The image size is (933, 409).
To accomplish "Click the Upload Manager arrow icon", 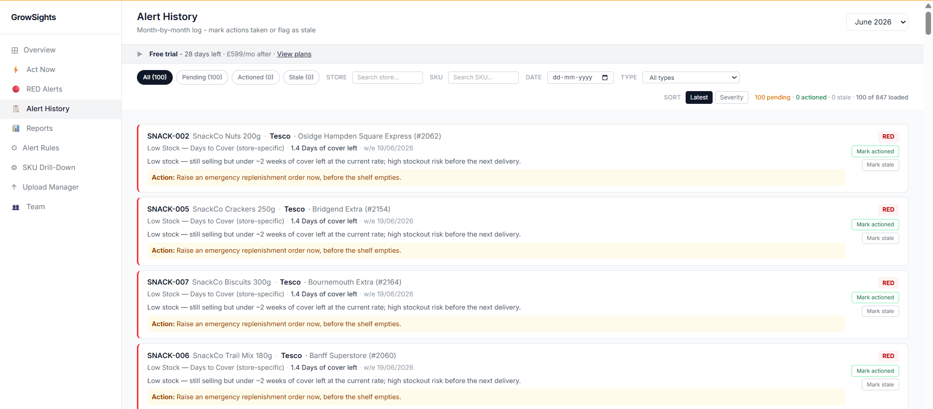I will point(14,187).
